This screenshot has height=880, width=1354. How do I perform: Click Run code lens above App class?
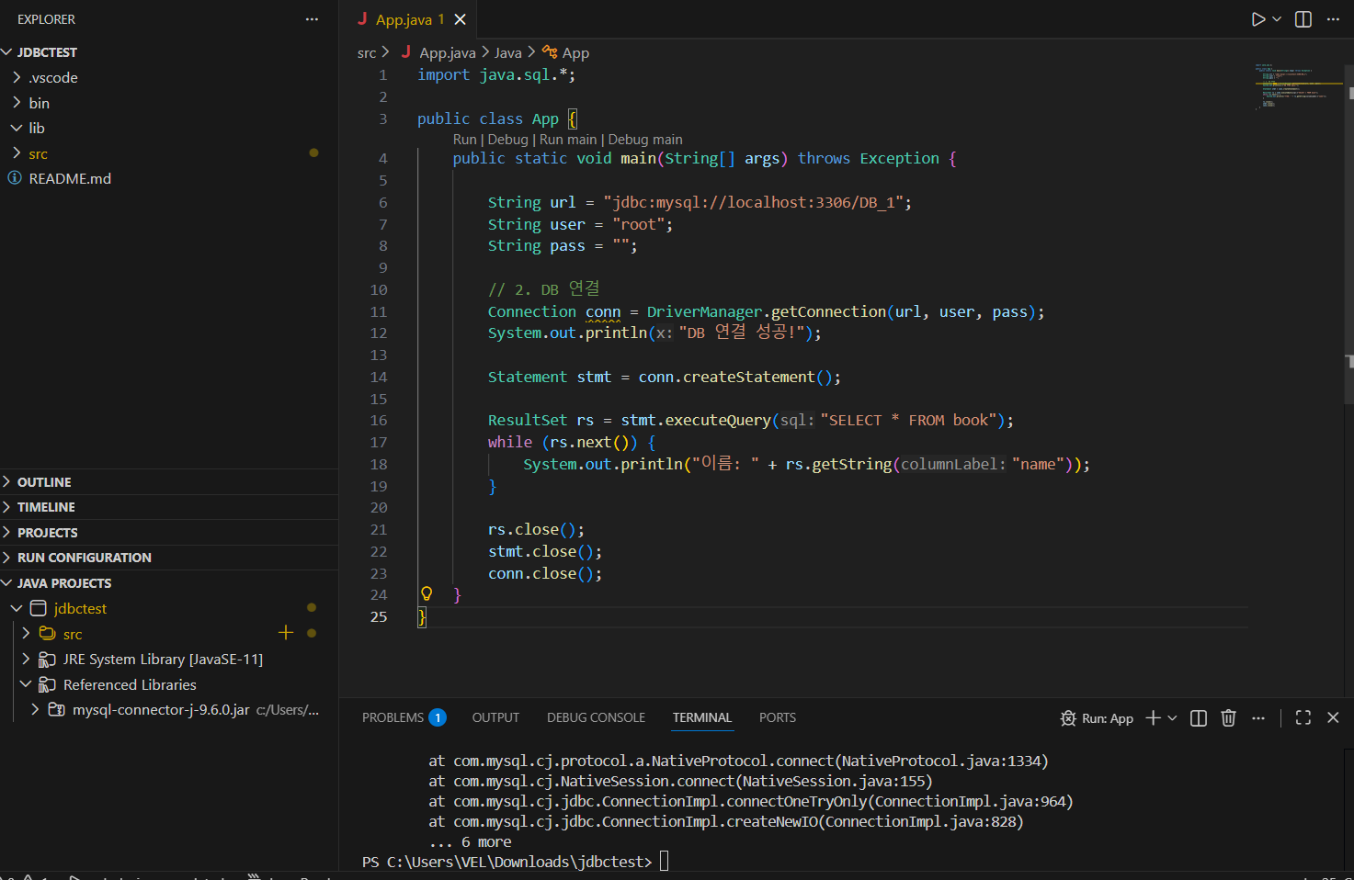coord(464,140)
